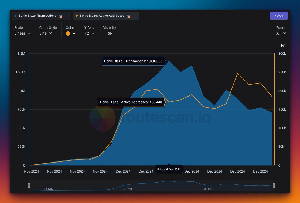The width and height of the screenshot is (300, 203).
Task: Open the Zoom All dropdown
Action: [281, 33]
